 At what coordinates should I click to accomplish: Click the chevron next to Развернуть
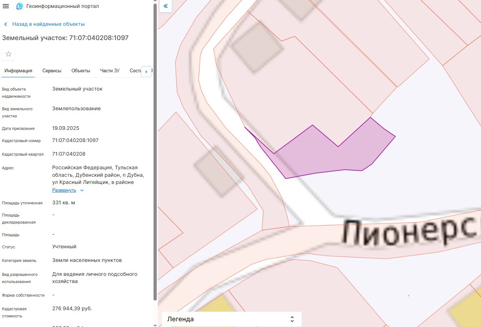click(82, 190)
